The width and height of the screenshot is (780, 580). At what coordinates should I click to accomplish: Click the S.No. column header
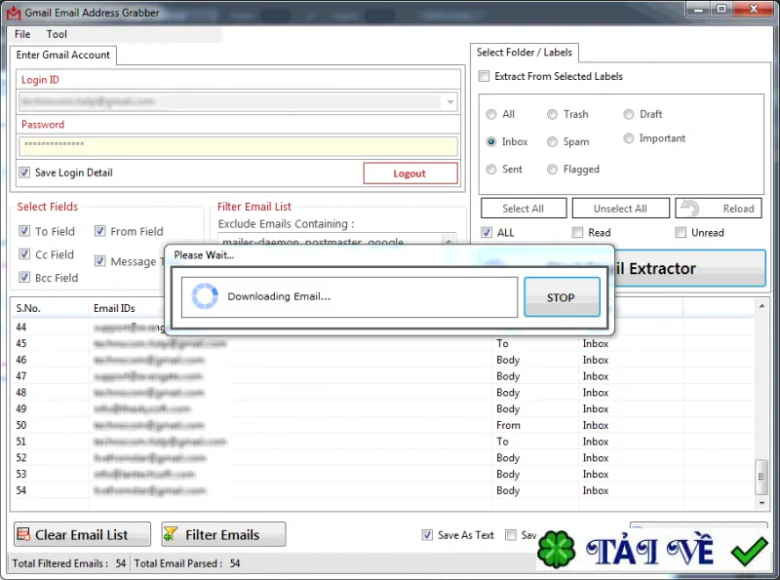click(50, 308)
